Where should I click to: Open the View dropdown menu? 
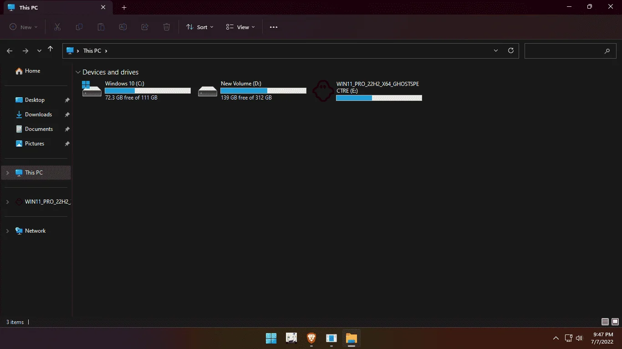click(x=240, y=27)
